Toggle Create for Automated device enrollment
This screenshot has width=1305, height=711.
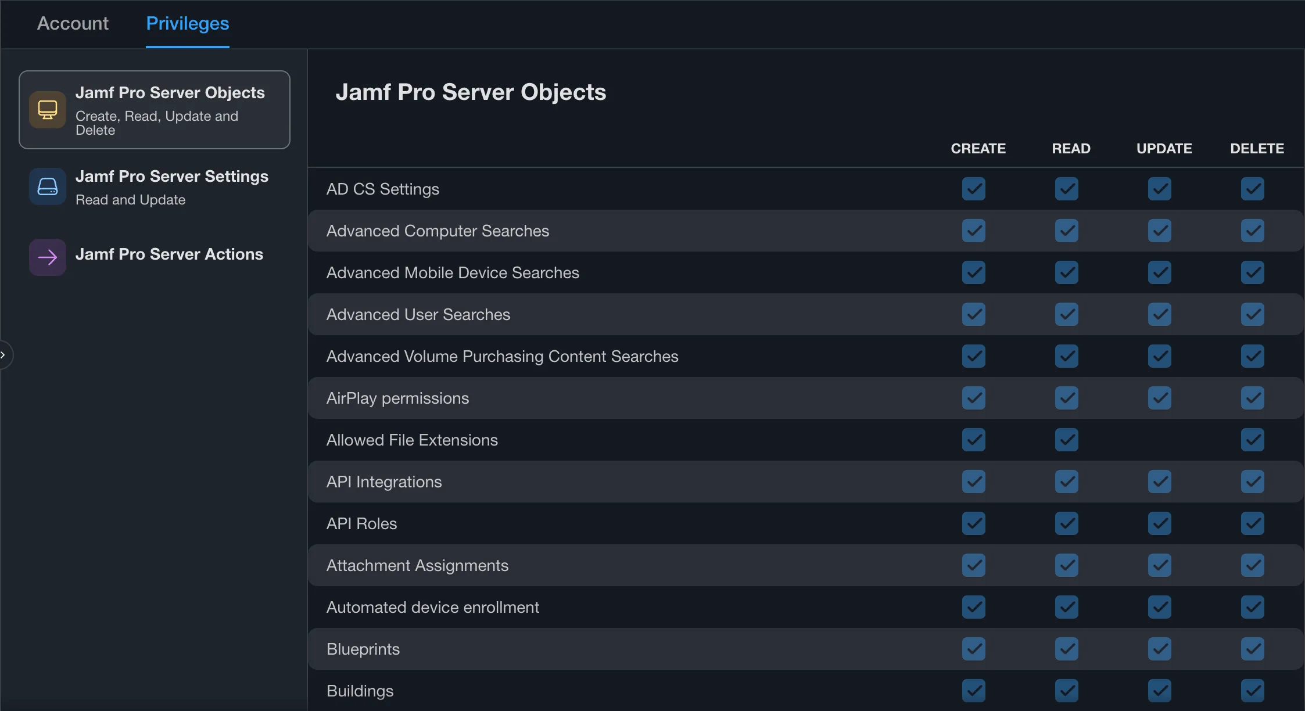974,607
